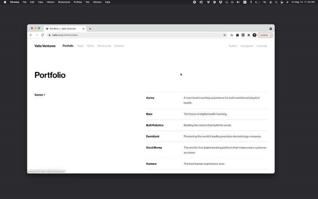Open the LinkedIn link
Viewport: 318px width, 199px height.
click(262, 46)
